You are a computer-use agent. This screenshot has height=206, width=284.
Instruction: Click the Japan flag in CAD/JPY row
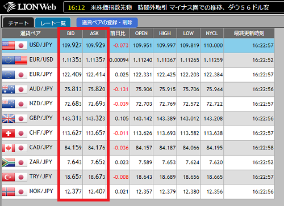click(21, 148)
